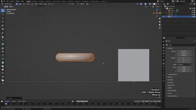Activate the Scale tool
196x110 pixels.
(x=3, y=25)
